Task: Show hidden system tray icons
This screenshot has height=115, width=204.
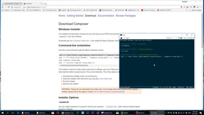Action: click(x=166, y=113)
